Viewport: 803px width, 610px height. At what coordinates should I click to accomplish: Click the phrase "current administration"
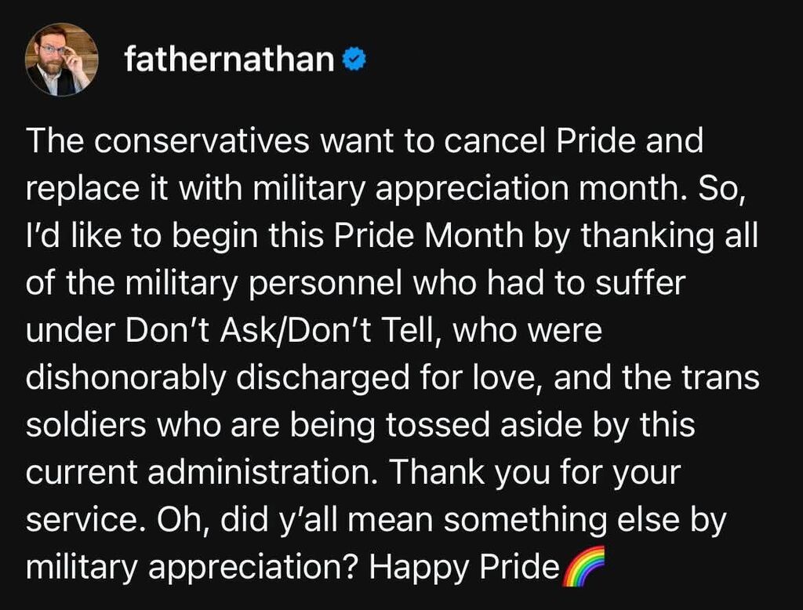click(200, 472)
